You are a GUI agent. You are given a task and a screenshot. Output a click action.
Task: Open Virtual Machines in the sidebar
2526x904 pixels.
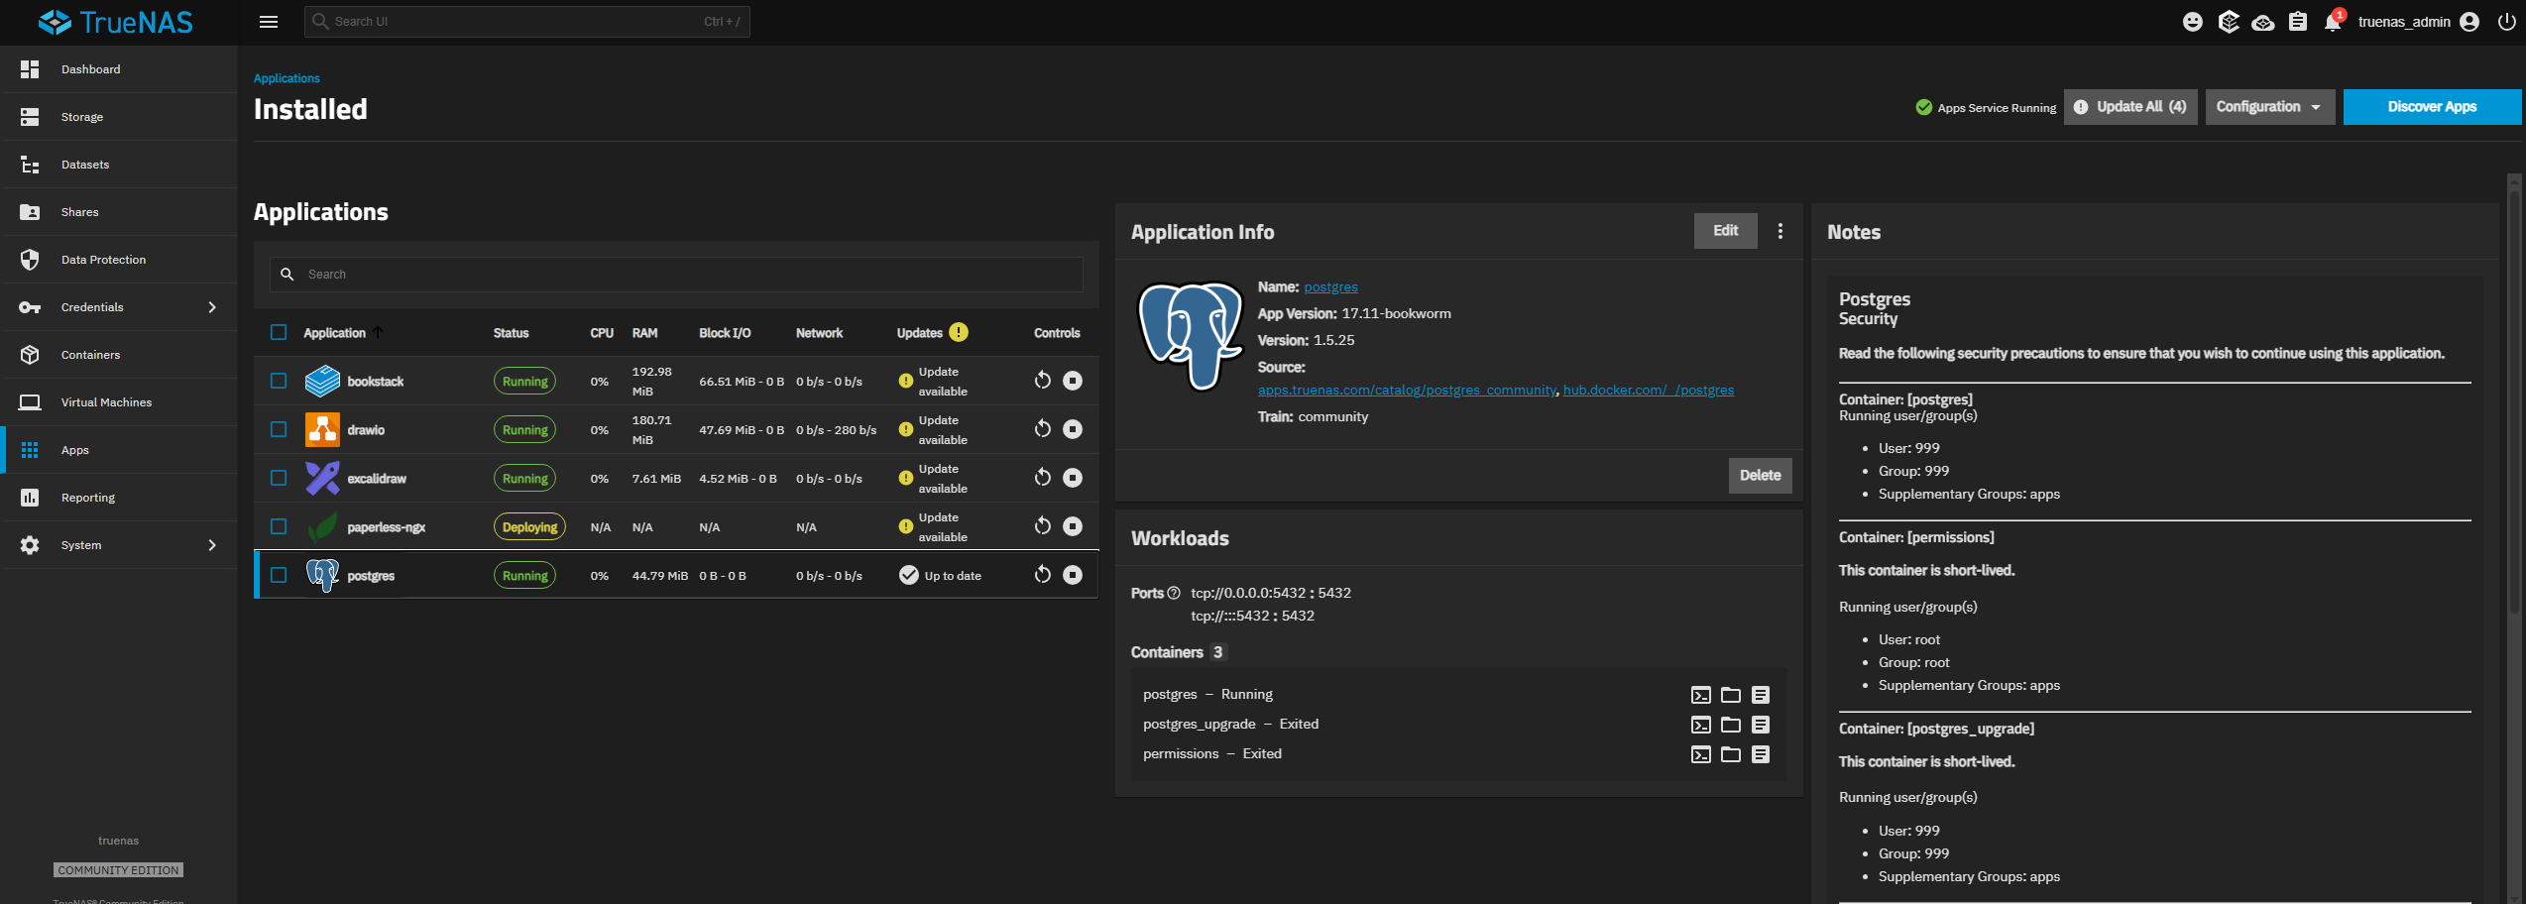pos(119,402)
